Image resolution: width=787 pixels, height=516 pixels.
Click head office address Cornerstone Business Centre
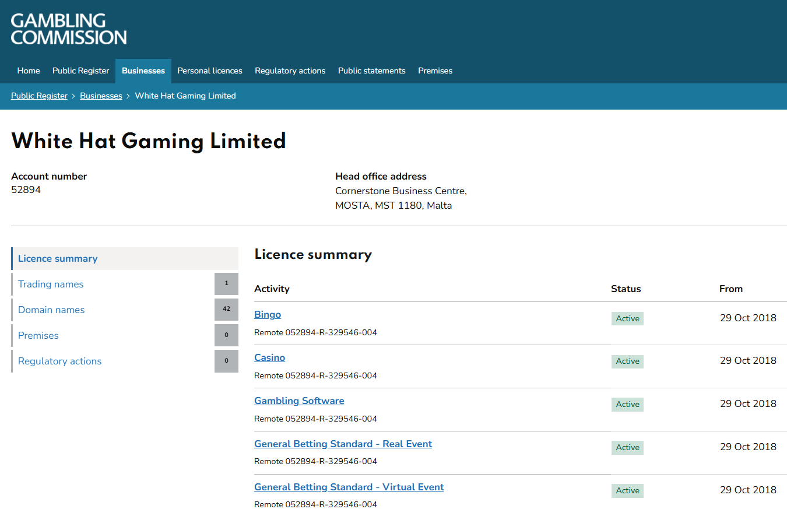[x=401, y=191]
